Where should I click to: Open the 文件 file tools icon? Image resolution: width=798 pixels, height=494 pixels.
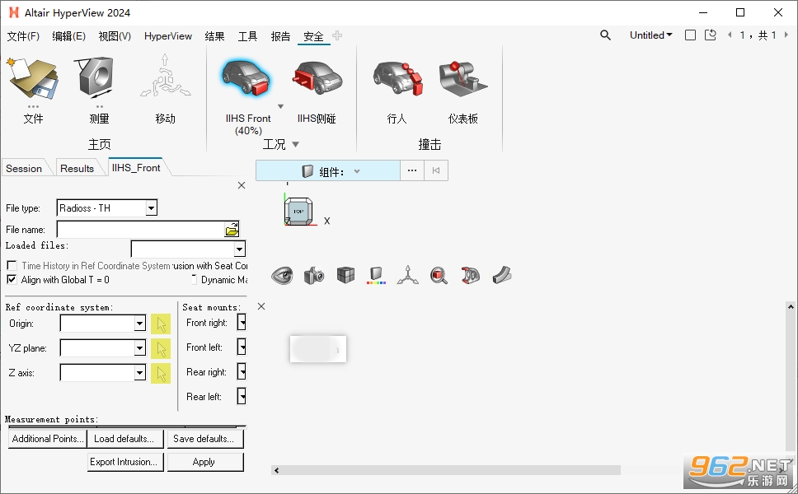[33, 78]
